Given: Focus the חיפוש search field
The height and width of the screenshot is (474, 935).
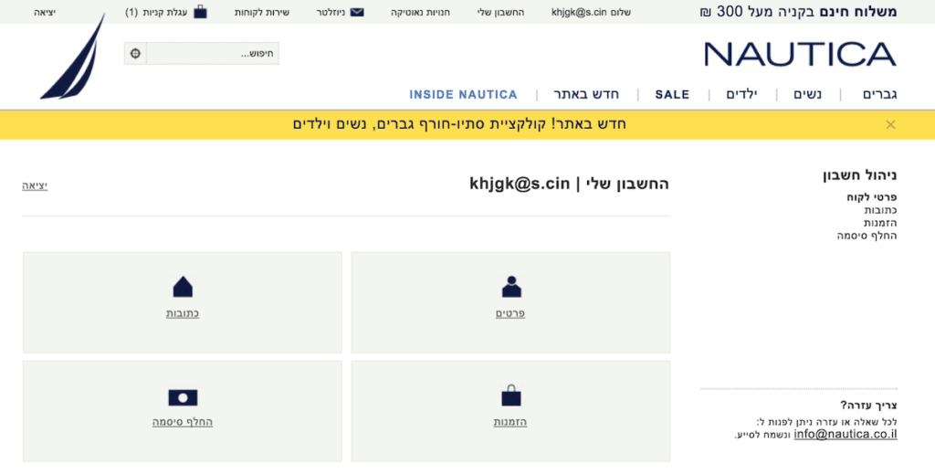Looking at the screenshot, I should coord(212,54).
